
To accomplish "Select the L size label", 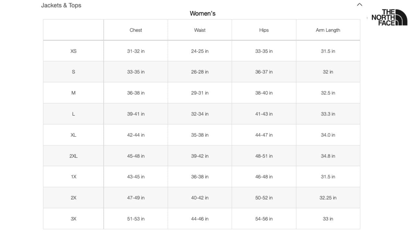I will coord(73,114).
